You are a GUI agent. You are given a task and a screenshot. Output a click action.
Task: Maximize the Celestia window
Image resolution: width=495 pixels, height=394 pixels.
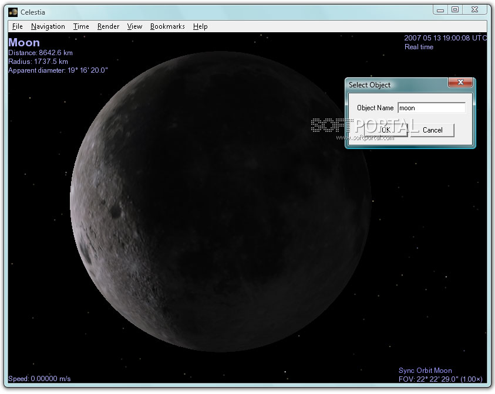click(455, 10)
